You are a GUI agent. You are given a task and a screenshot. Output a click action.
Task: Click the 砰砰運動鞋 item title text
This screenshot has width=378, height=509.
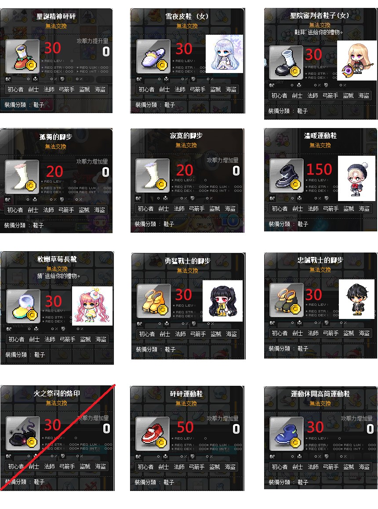tap(186, 394)
